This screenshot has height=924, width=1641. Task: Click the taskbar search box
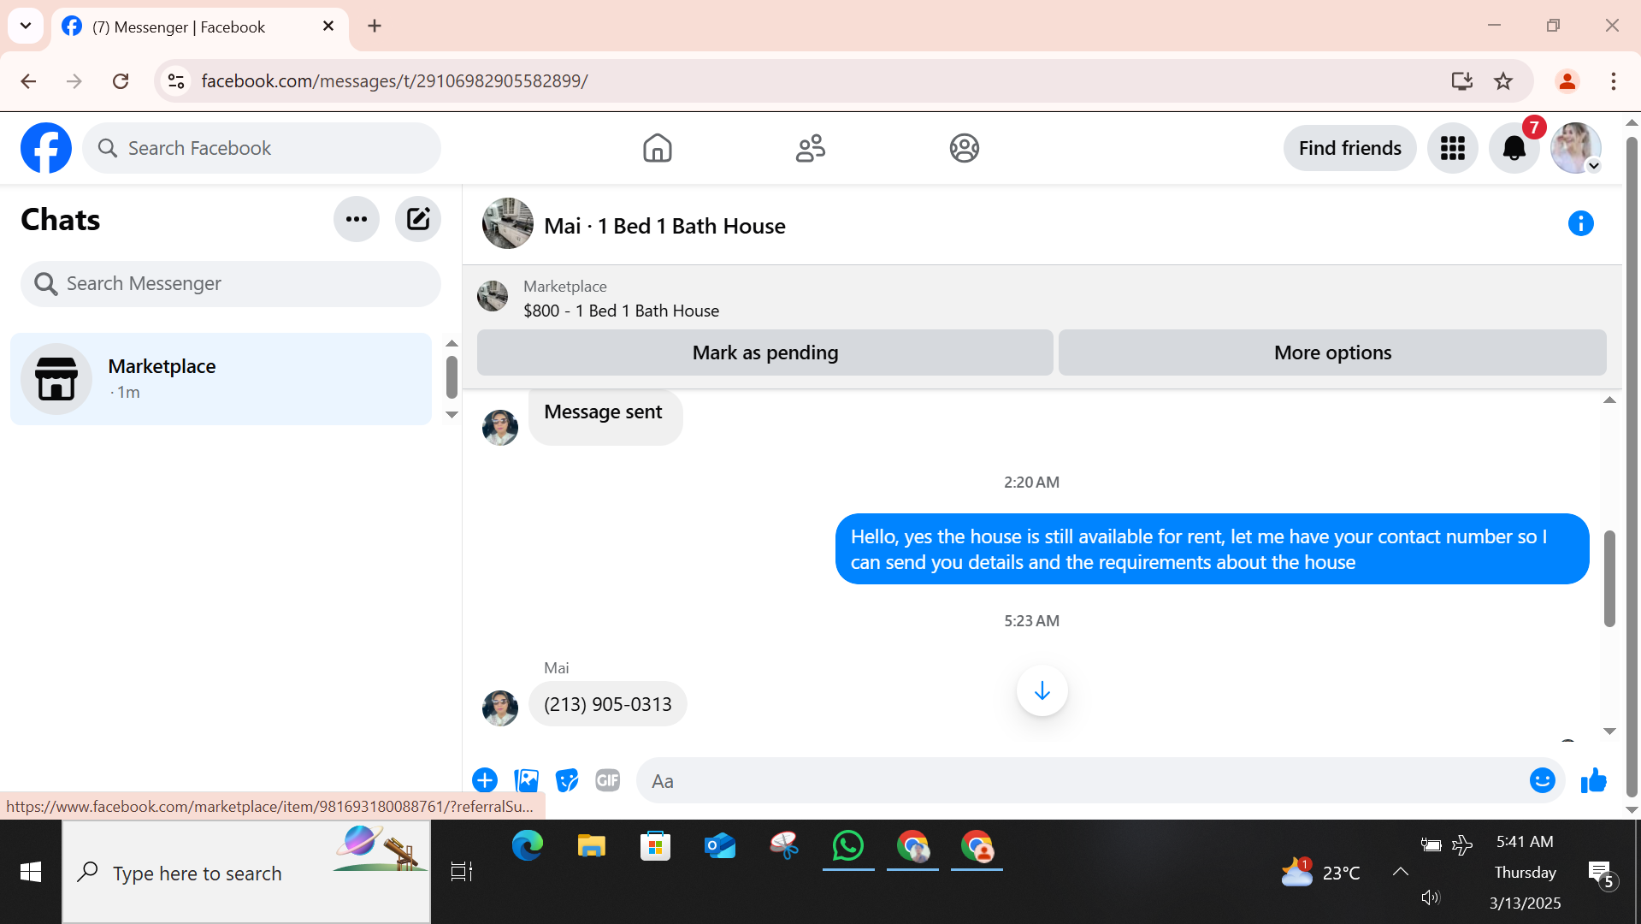tap(246, 873)
